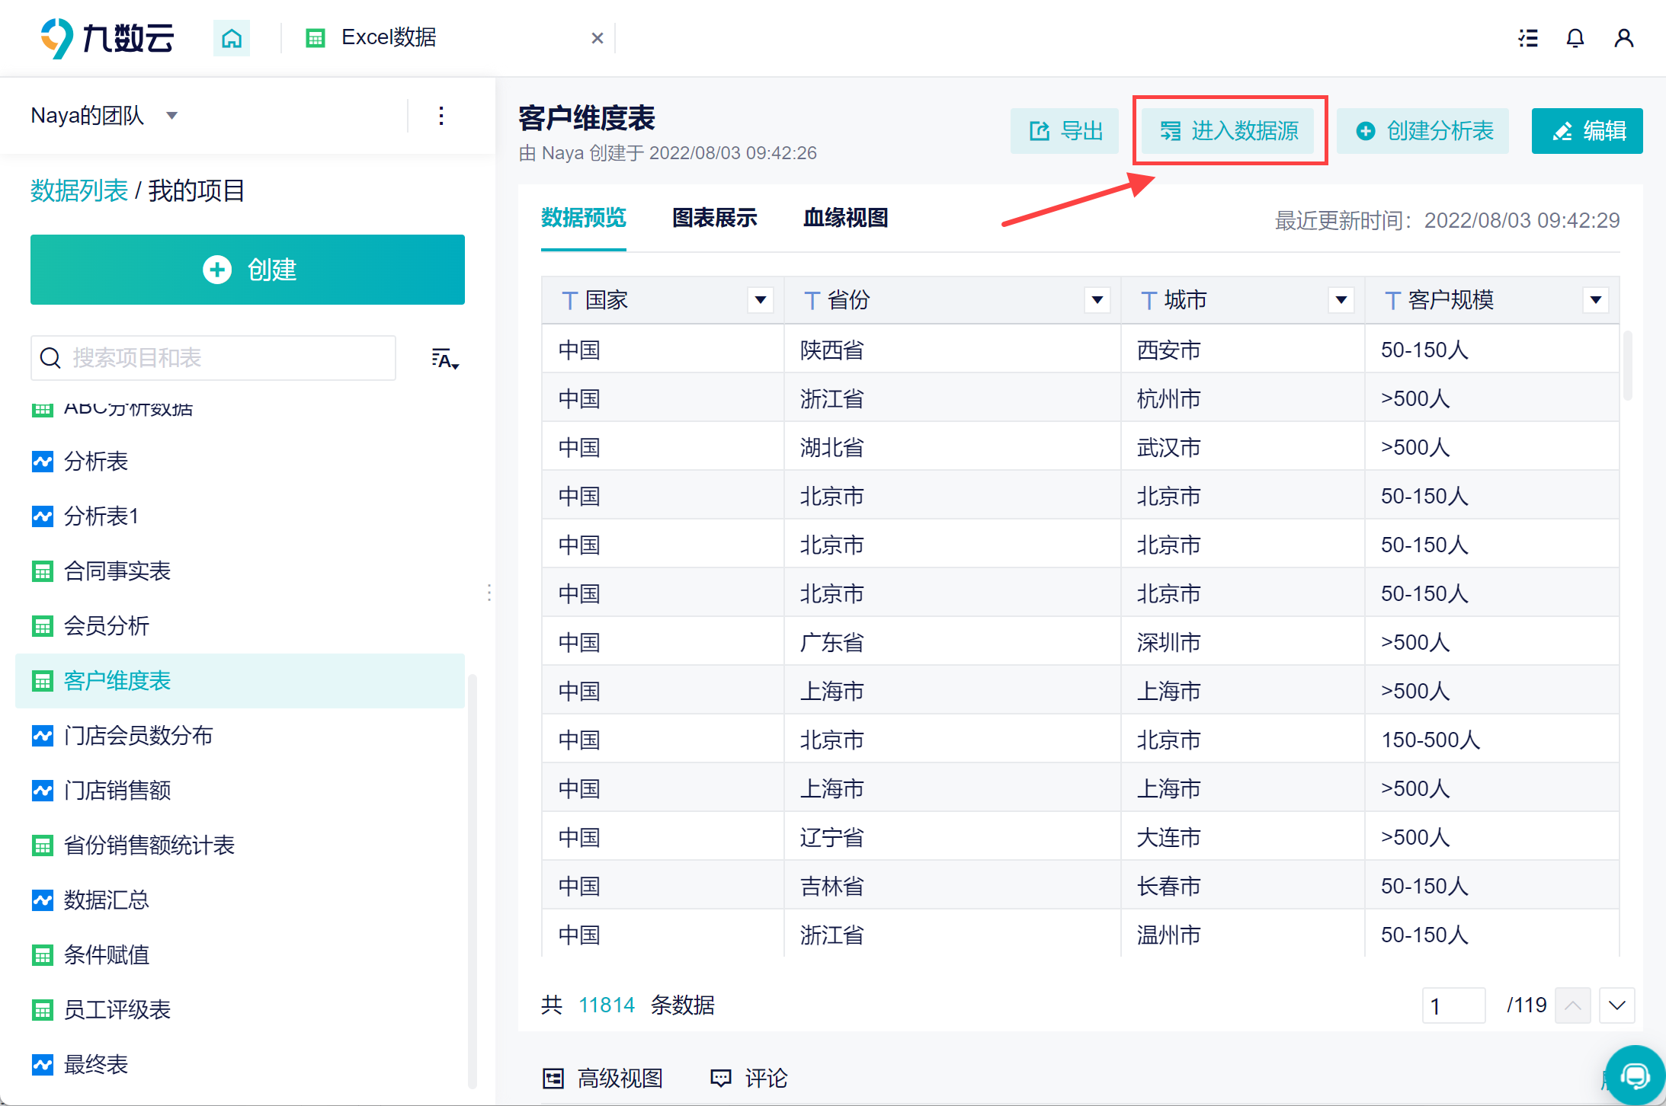Click the home icon in top bar
The image size is (1666, 1106).
tap(232, 38)
